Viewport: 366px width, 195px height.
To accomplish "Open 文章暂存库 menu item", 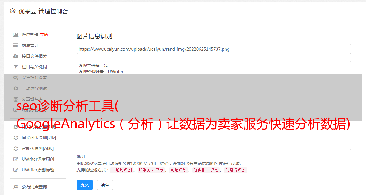I will click(x=32, y=99).
